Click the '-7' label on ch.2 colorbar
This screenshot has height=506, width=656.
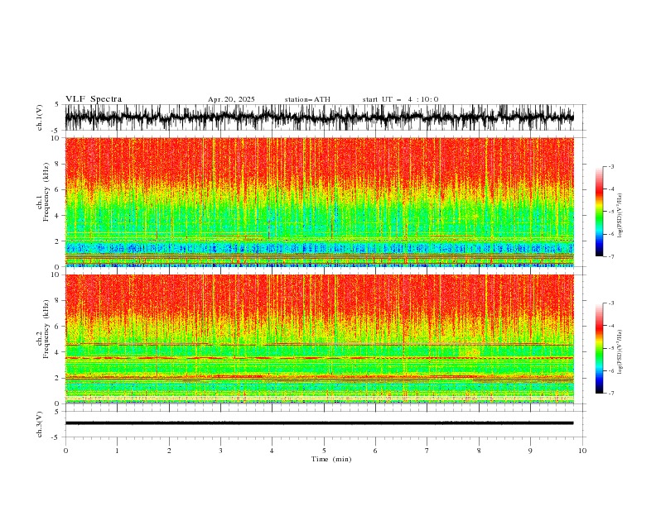click(610, 393)
